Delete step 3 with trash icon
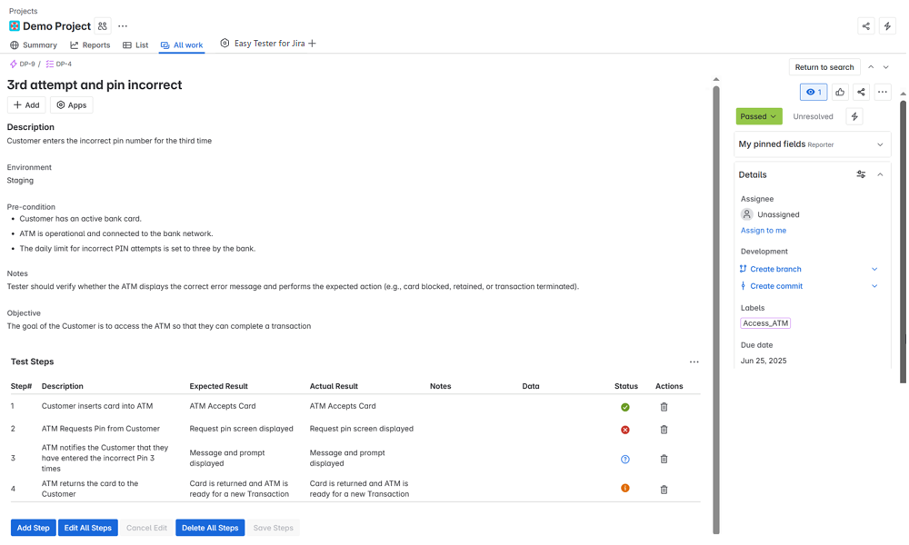This screenshot has width=909, height=545. coord(664,460)
